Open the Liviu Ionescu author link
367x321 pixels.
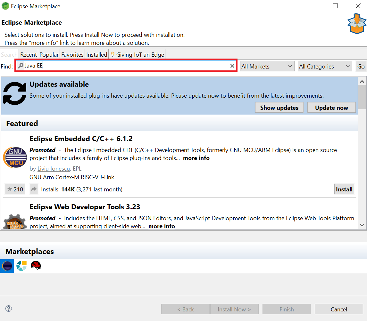coord(54,168)
